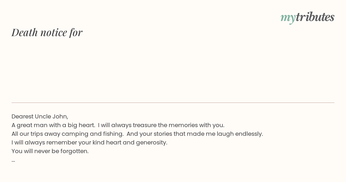This screenshot has height=182, width=346.
Task: Click the word "forgotten" in the last line
Action: (74, 151)
